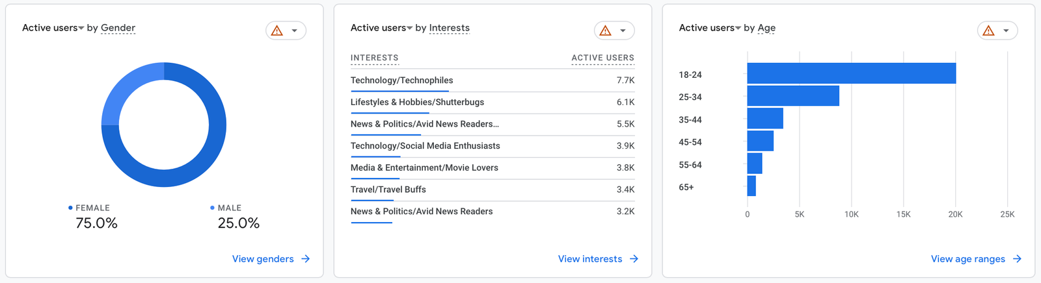1041x283 pixels.
Task: Open the caret dropdown beside Gender card warning
Action: pyautogui.click(x=295, y=31)
